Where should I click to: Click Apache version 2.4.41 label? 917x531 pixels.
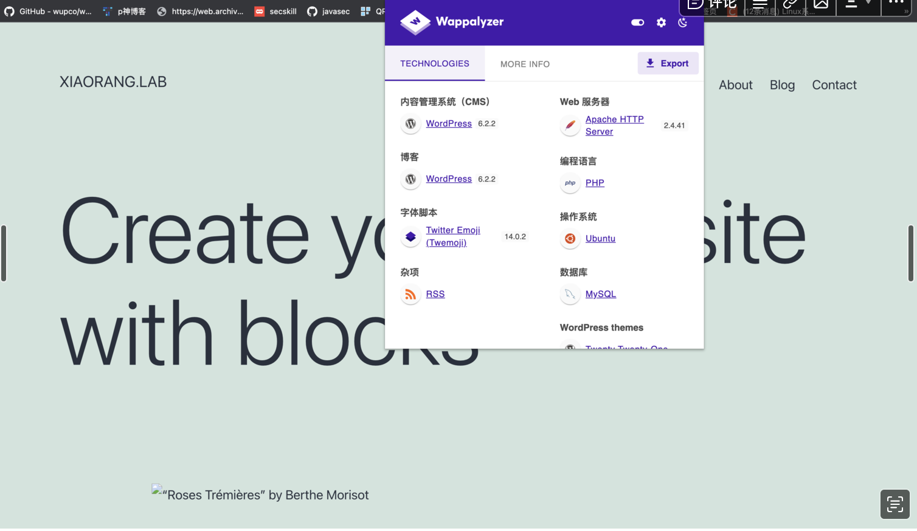(674, 126)
